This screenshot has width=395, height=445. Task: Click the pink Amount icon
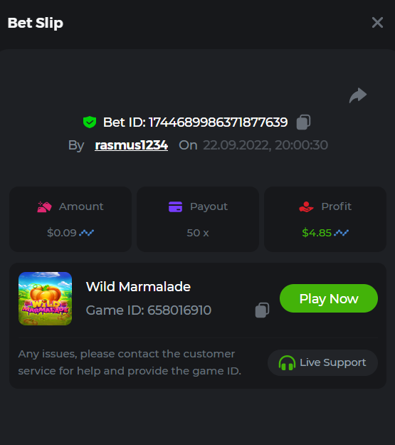coord(44,206)
